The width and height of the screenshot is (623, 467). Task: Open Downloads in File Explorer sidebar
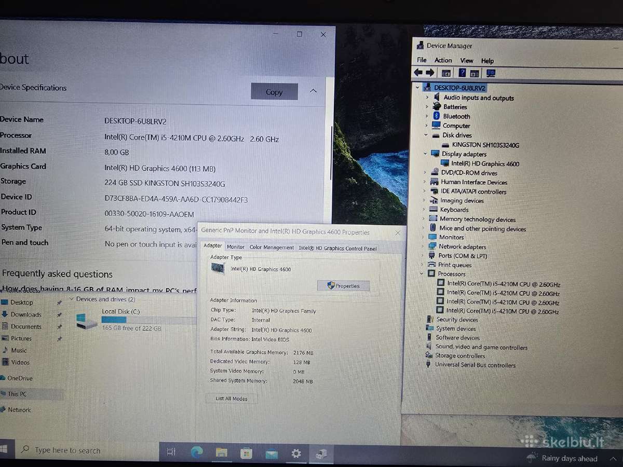coord(26,314)
